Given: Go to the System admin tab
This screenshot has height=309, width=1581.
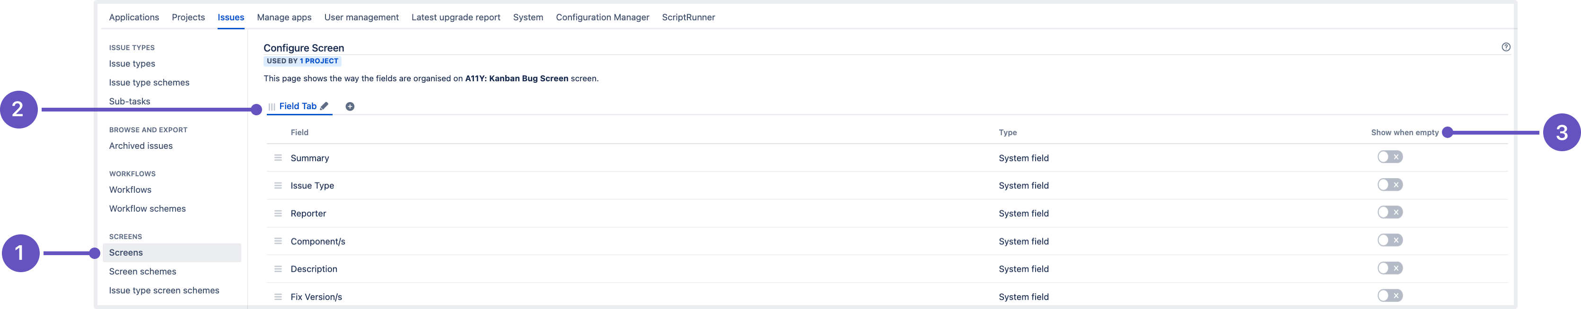Looking at the screenshot, I should pos(528,17).
